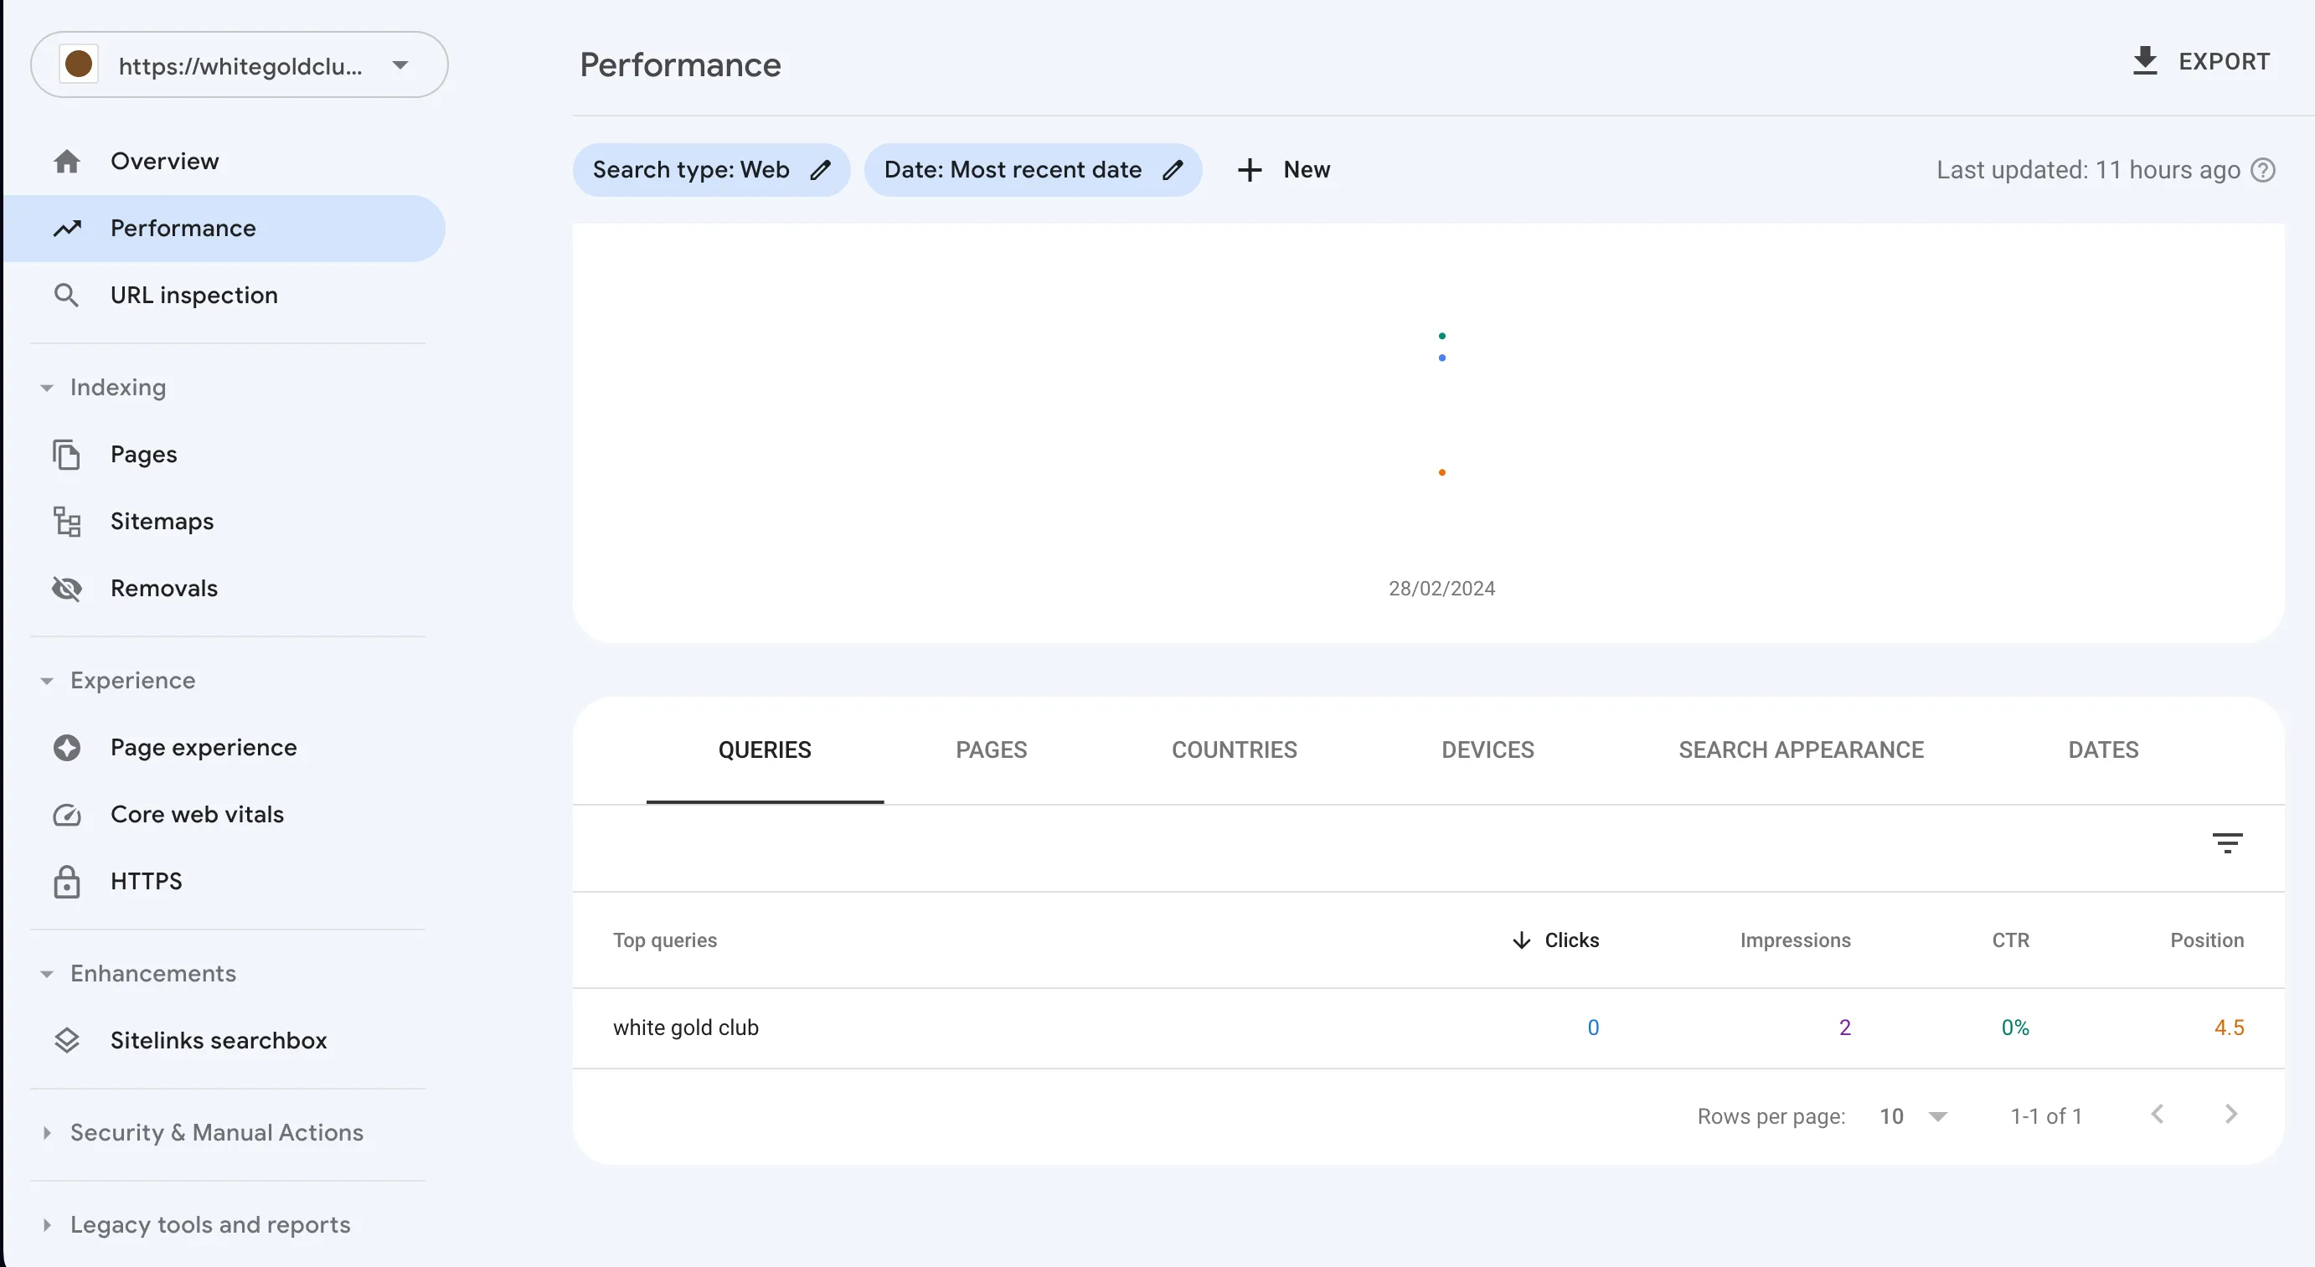Switch to the Countries tab
2315x1267 pixels.
click(x=1234, y=750)
